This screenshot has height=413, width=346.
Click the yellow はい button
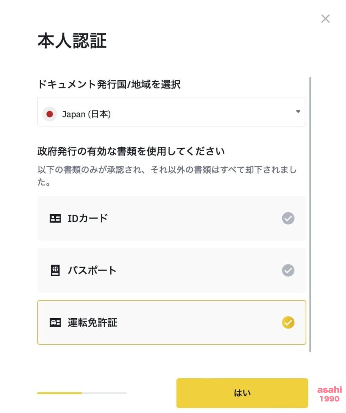coord(242,393)
